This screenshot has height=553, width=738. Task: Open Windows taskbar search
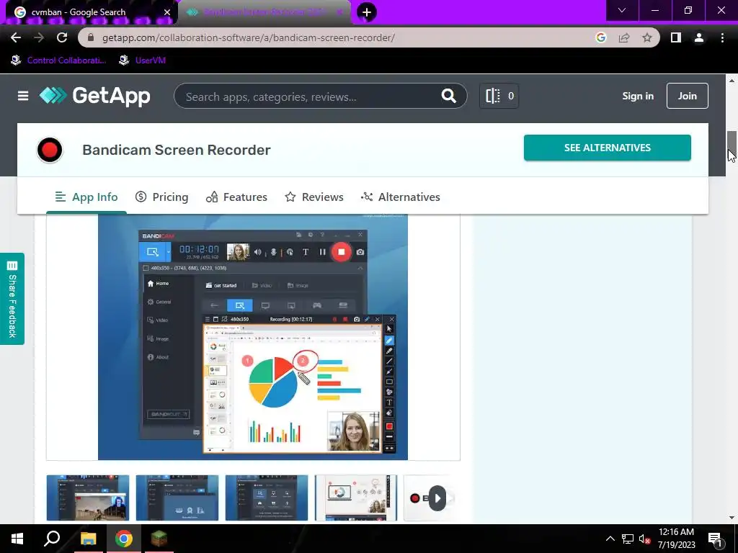52,539
